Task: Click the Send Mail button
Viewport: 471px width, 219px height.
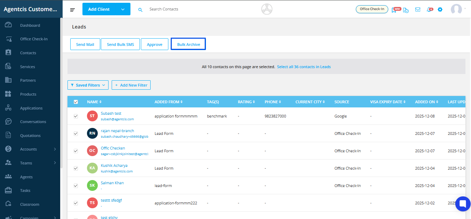Action: pyautogui.click(x=85, y=44)
